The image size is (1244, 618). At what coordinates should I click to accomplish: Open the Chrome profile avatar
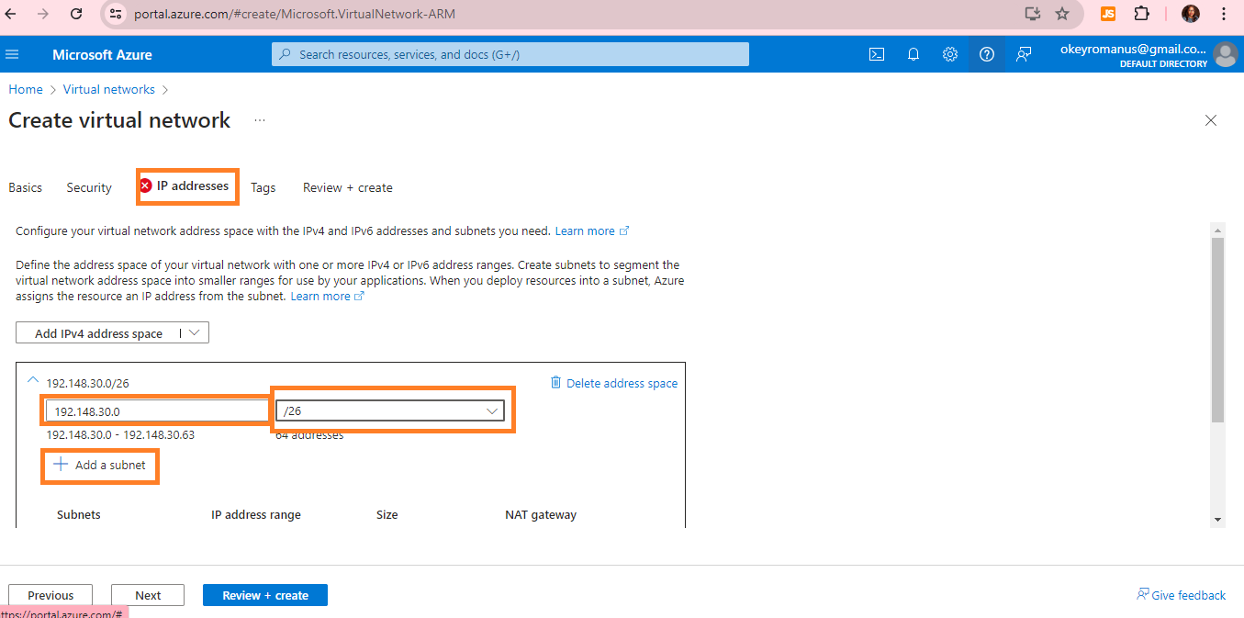point(1190,14)
